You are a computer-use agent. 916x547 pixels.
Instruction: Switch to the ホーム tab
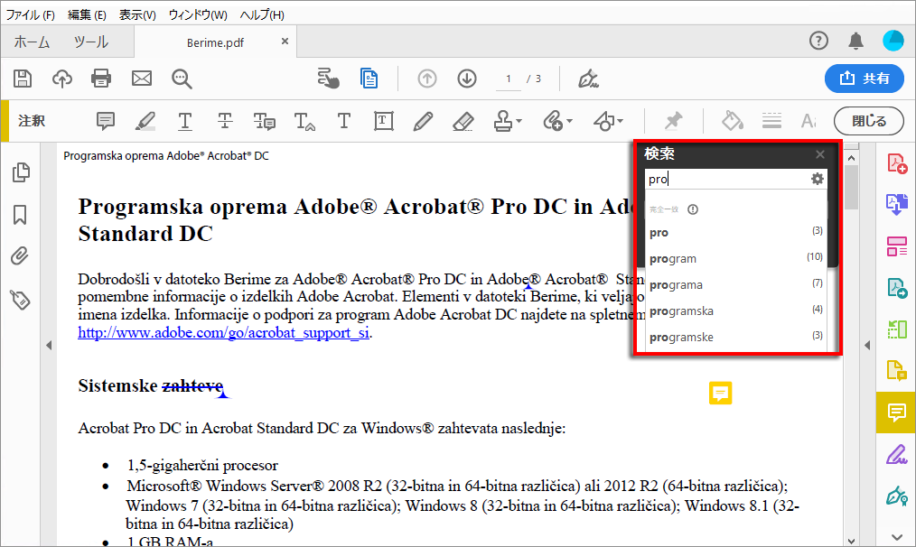33,42
